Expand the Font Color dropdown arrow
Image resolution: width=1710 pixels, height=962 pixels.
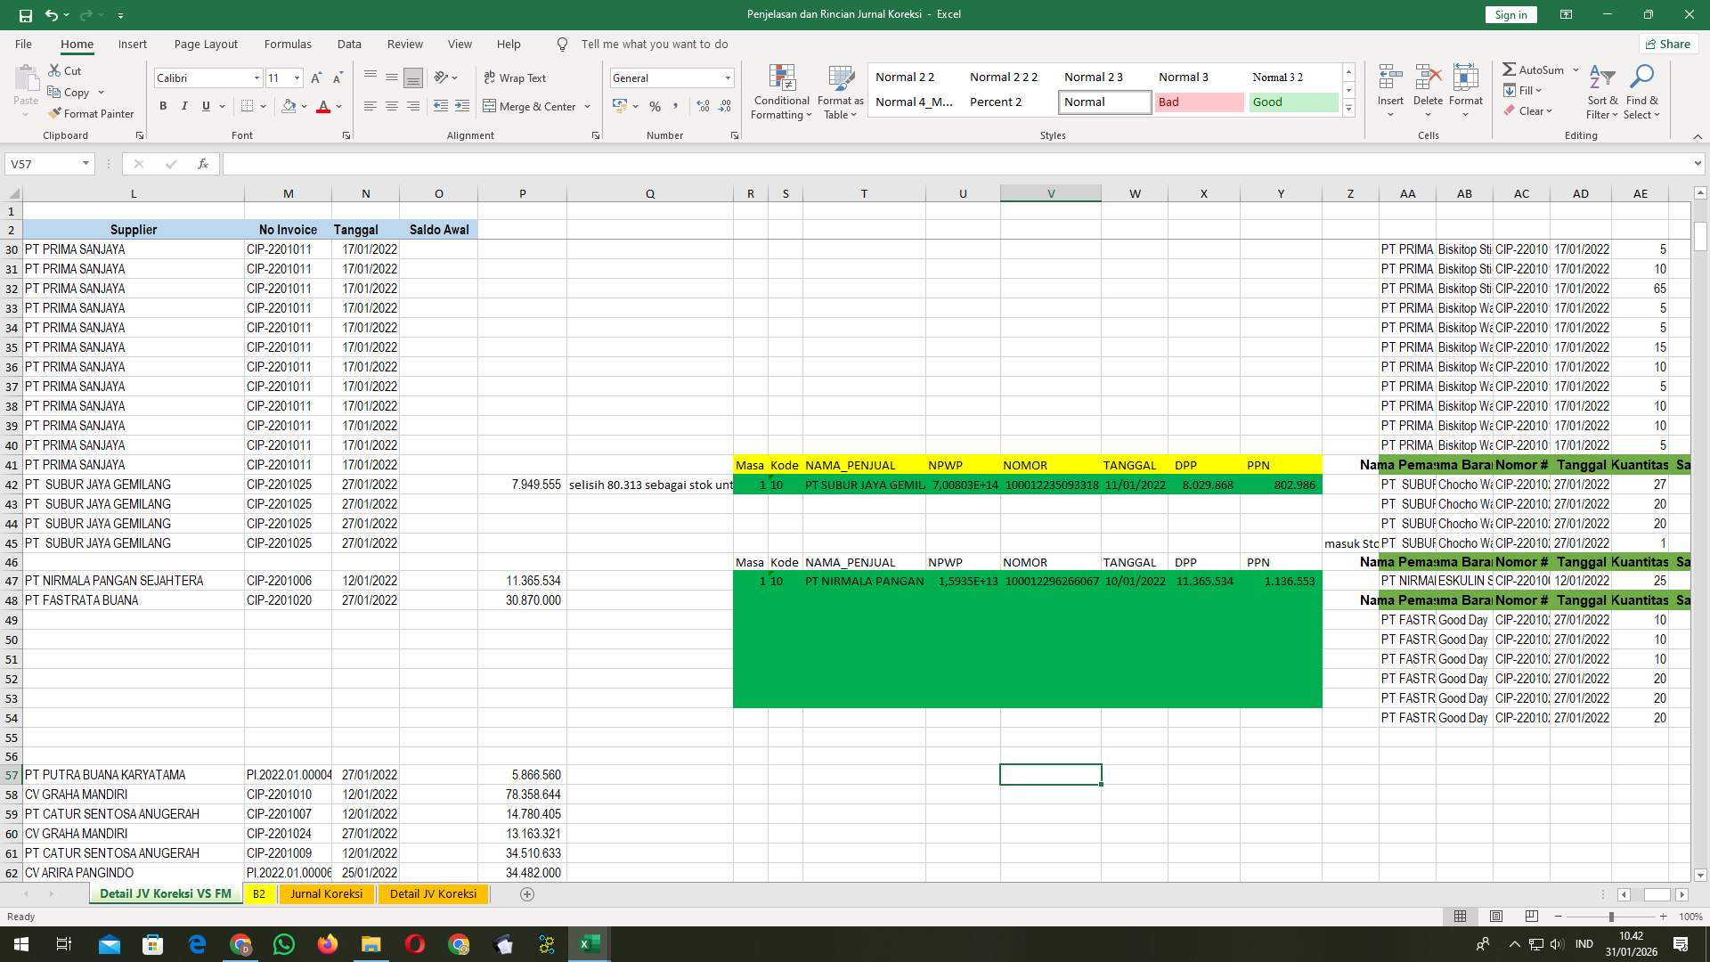tap(338, 108)
